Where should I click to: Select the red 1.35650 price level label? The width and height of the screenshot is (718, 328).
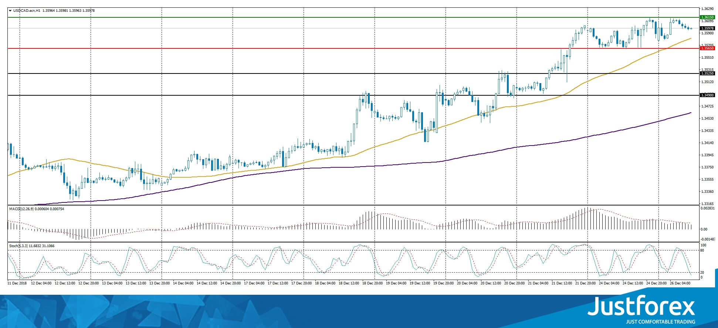coord(707,48)
